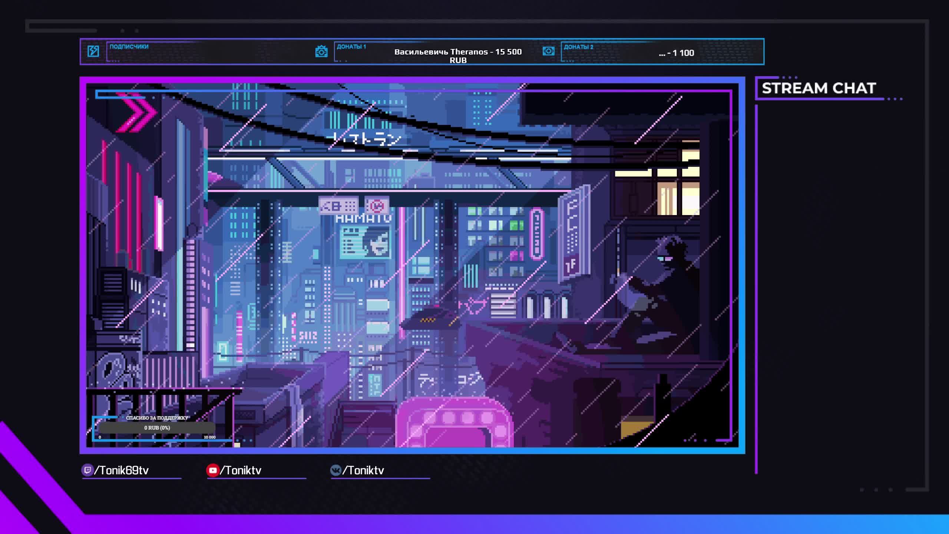Select the ДОНАТЫ 1 label

point(351,47)
